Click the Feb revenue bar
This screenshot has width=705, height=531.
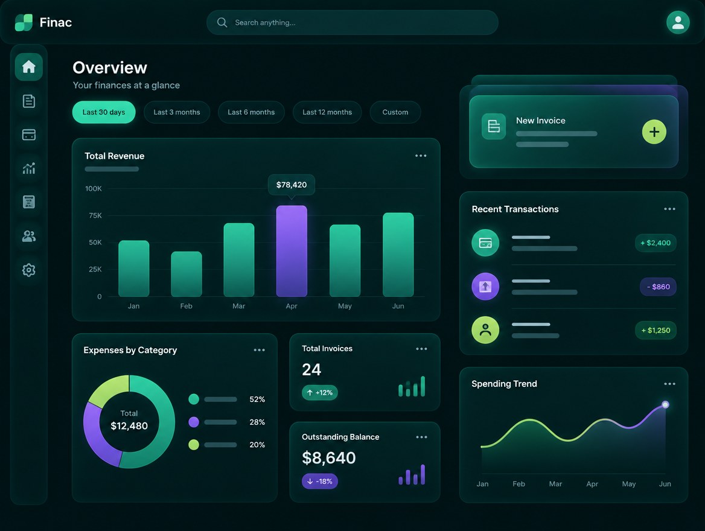pos(186,274)
